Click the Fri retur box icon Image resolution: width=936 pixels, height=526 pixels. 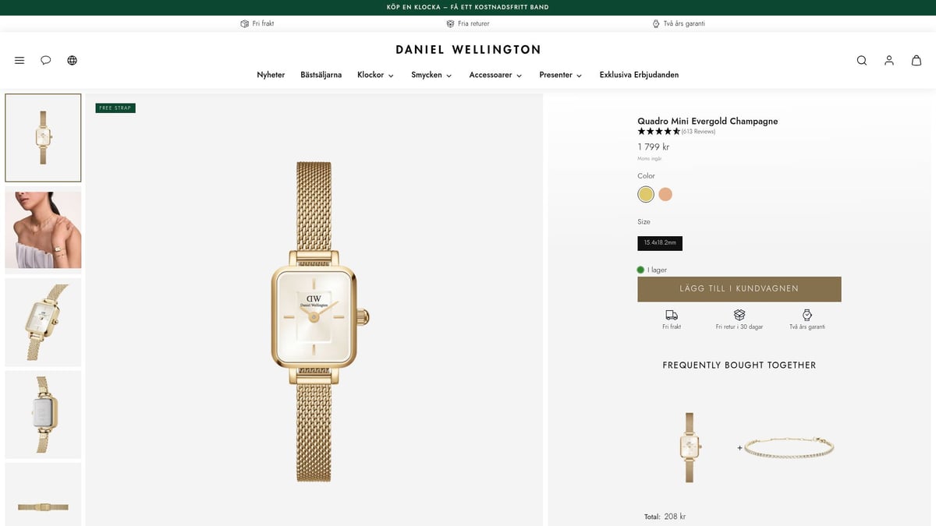pyautogui.click(x=739, y=315)
